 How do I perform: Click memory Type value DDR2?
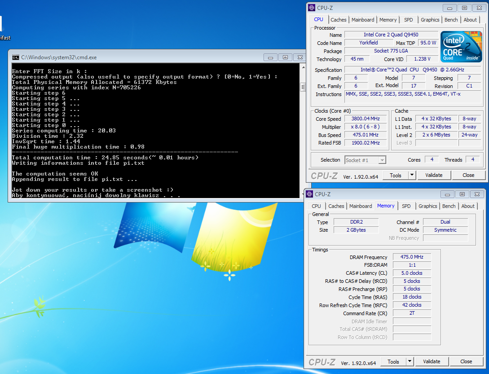click(356, 222)
